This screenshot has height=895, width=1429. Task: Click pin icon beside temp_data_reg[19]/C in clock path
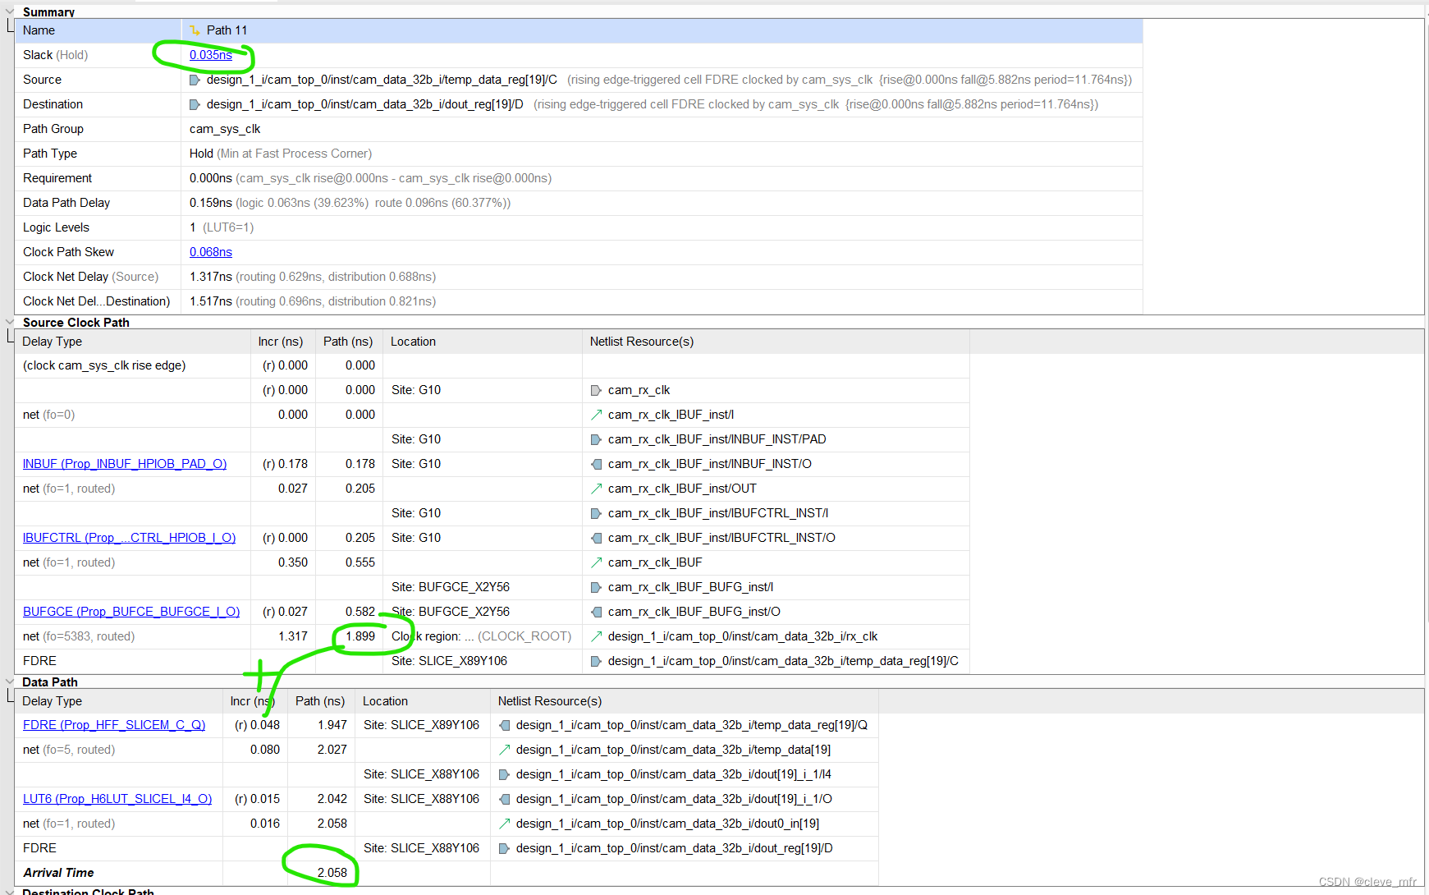597,661
